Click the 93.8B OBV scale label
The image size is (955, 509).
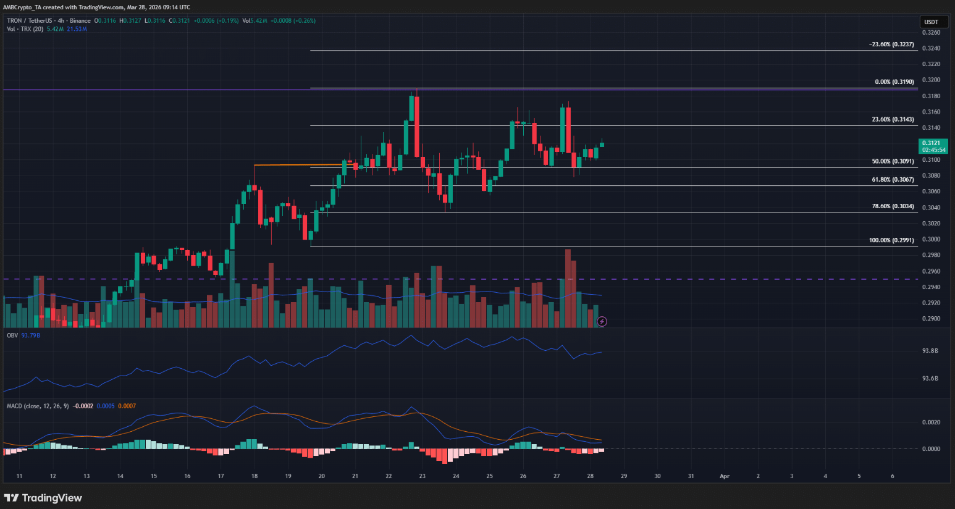pyautogui.click(x=930, y=351)
